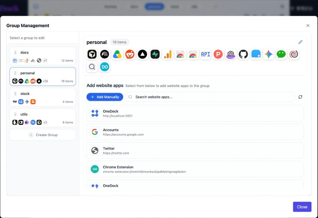Click the CH teal icon for Chrome Extension
The image size is (318, 218).
click(x=95, y=169)
